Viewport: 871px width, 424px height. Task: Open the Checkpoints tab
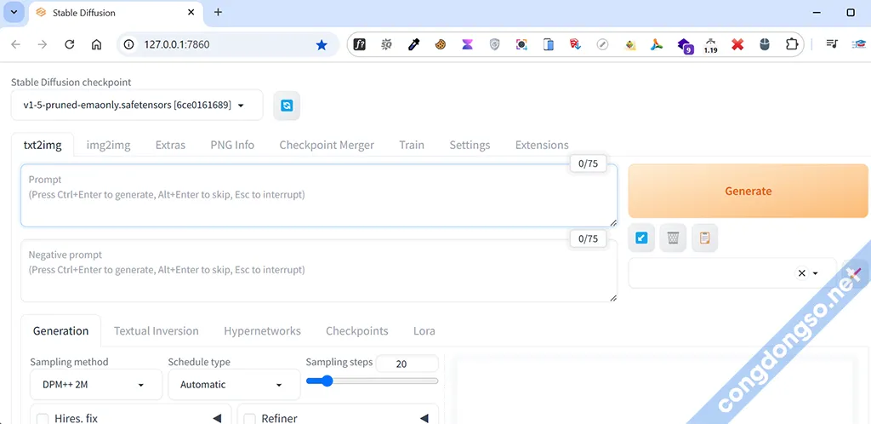[356, 331]
